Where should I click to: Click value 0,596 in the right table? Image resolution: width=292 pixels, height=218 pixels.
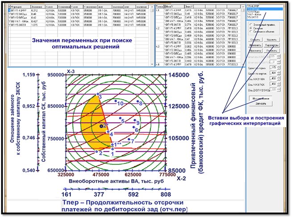coord(188,57)
